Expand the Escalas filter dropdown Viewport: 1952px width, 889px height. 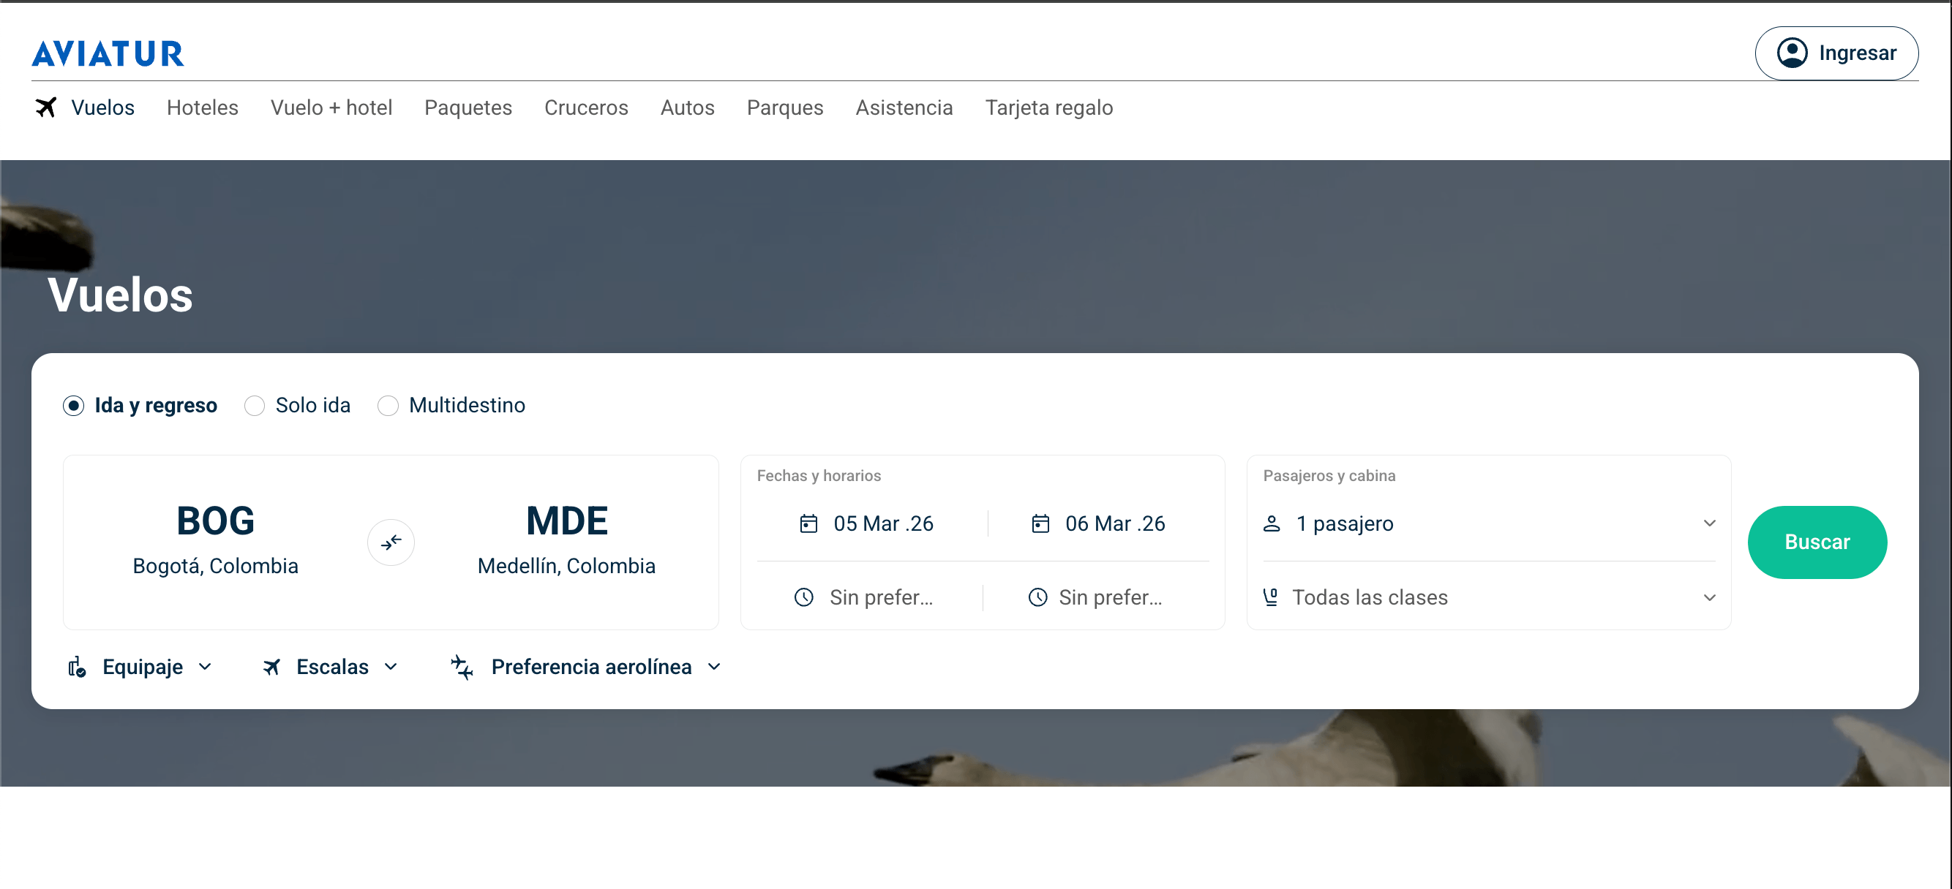[x=330, y=667]
